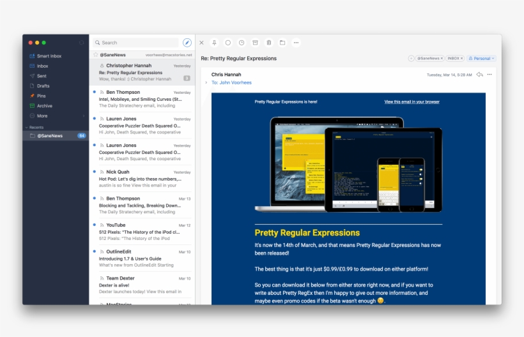Screen dimensions: 524x337
Task: Compose a new email with the pencil button
Action: point(187,43)
